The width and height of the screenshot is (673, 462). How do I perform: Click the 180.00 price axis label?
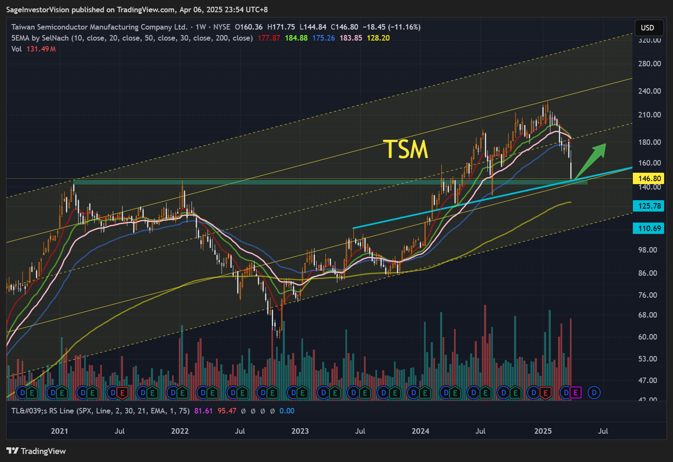[649, 142]
